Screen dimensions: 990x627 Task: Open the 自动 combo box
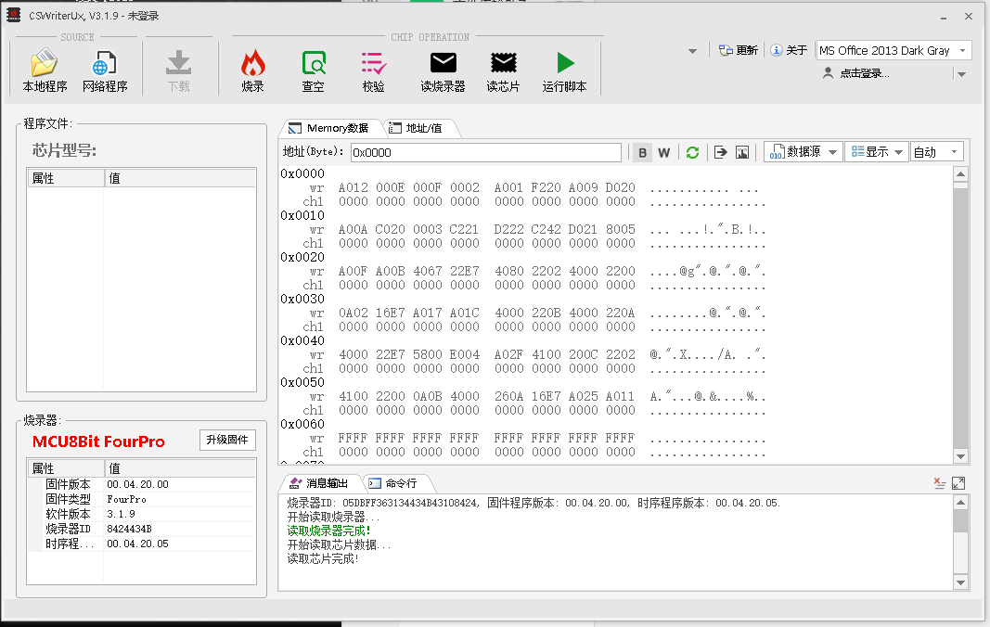click(937, 151)
